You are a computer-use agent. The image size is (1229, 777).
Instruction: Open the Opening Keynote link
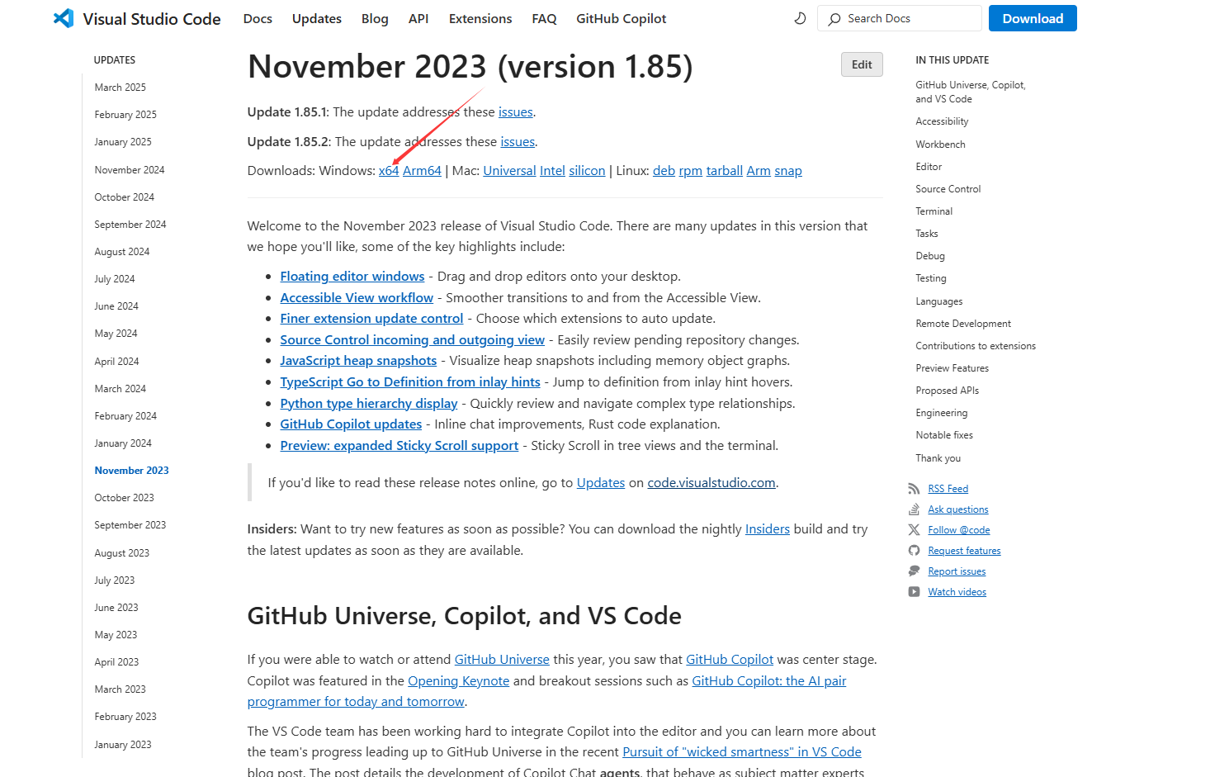pos(459,681)
